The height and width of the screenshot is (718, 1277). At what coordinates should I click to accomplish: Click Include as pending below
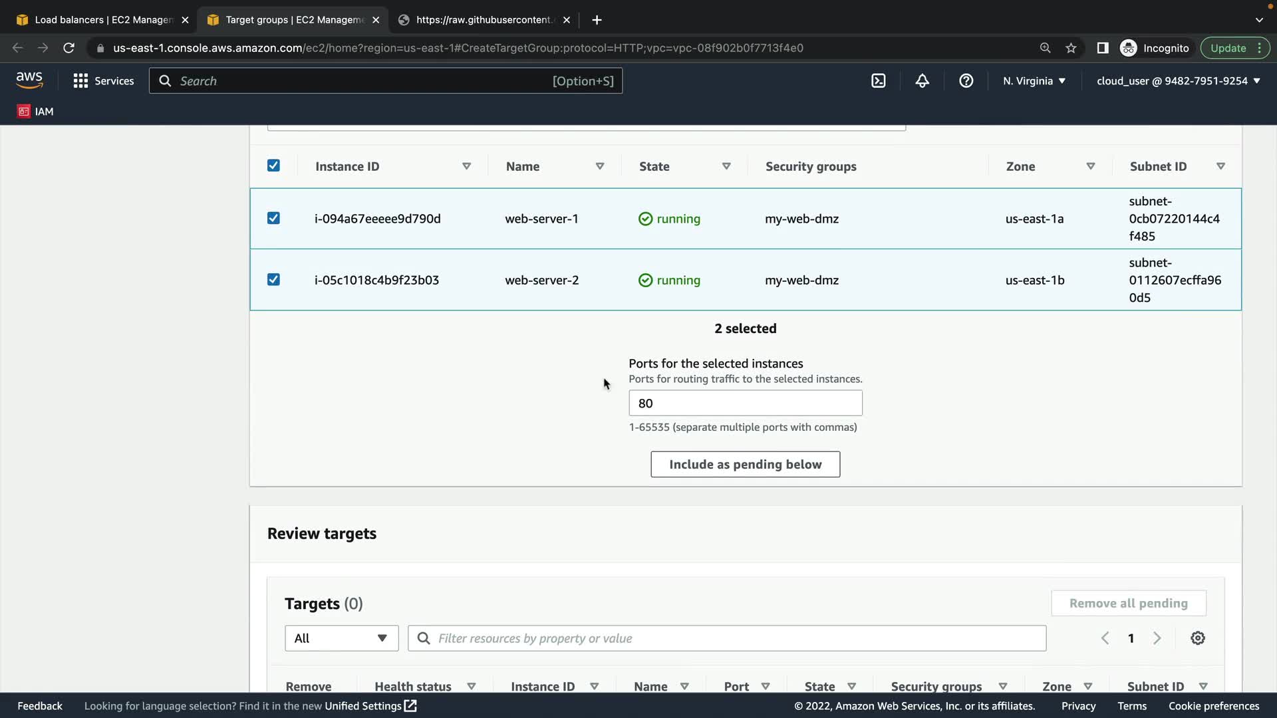click(x=745, y=464)
